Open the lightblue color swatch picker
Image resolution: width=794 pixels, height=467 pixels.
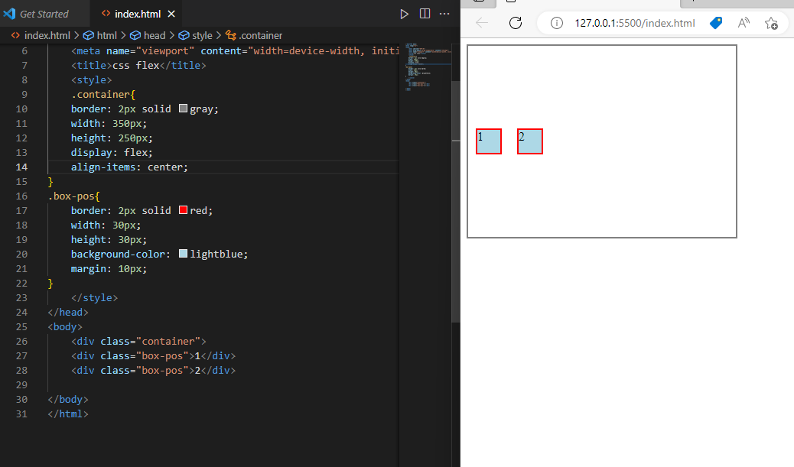pyautogui.click(x=184, y=254)
